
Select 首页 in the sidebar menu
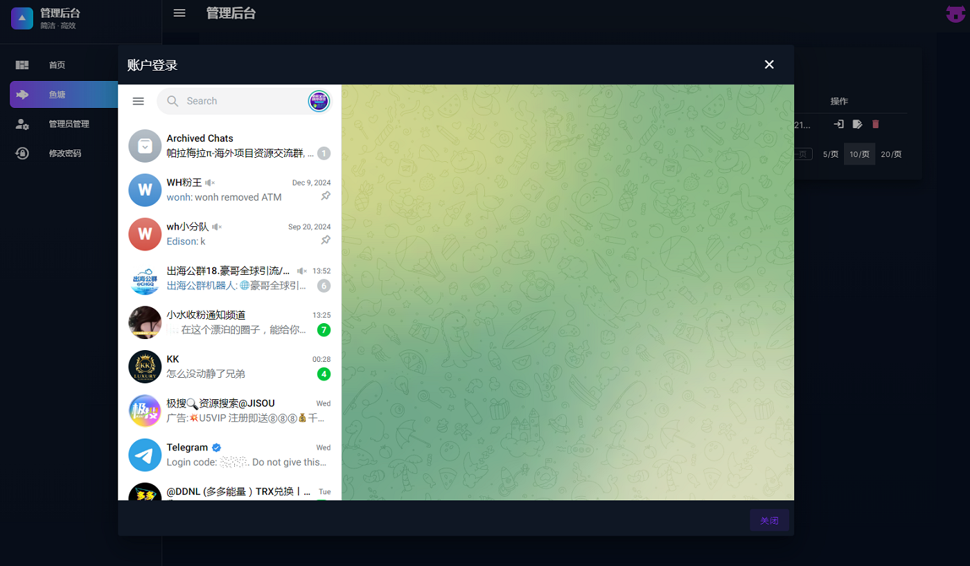pos(57,65)
